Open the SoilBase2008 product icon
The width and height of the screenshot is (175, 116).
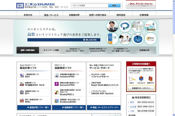tap(57, 101)
